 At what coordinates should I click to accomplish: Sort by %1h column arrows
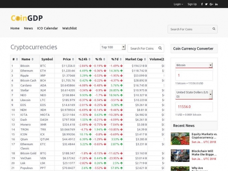point(104,59)
